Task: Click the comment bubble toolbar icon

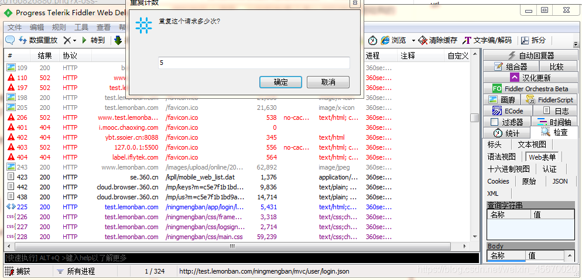Action: tap(10, 40)
